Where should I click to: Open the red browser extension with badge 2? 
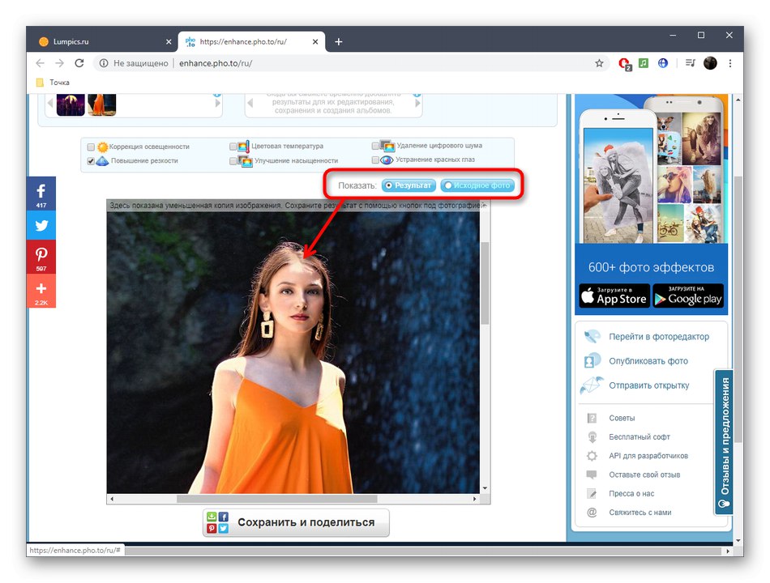(x=624, y=63)
